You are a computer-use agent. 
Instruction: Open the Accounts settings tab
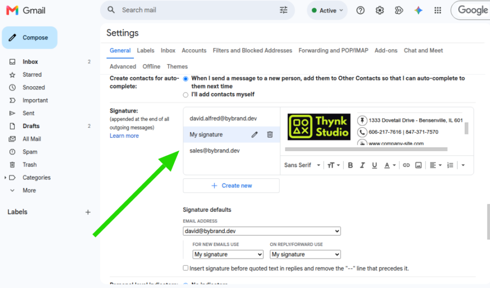[x=194, y=51]
